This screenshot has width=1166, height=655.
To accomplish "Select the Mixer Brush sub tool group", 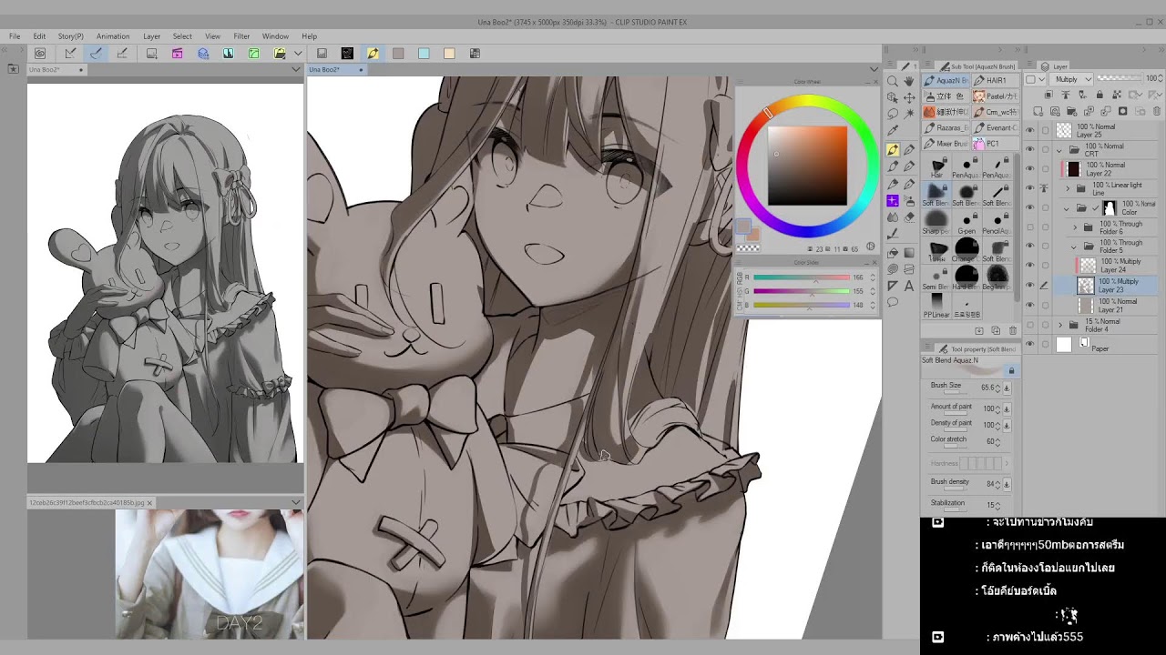I will tap(946, 144).
